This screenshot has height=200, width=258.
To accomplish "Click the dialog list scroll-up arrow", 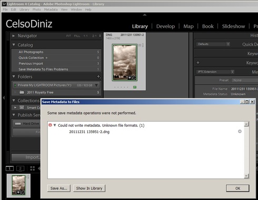I will pos(246,124).
